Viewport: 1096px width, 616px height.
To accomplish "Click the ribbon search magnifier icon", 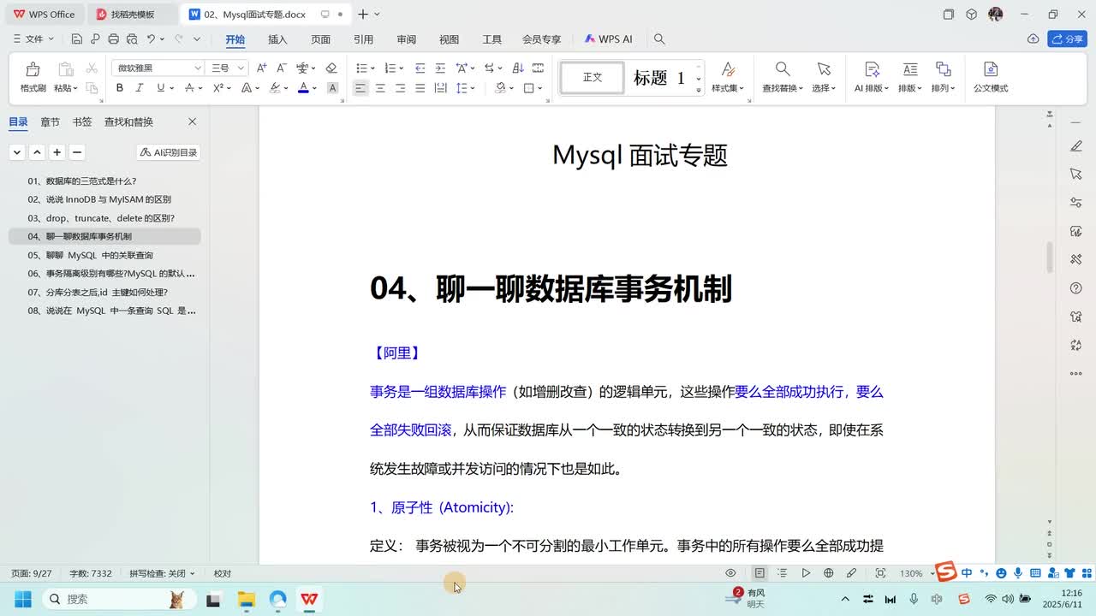I will (659, 39).
